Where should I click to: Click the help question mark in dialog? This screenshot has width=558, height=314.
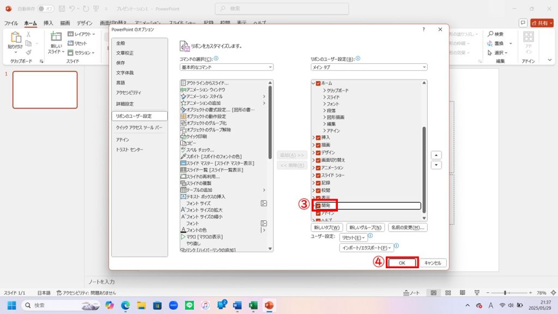point(423,30)
